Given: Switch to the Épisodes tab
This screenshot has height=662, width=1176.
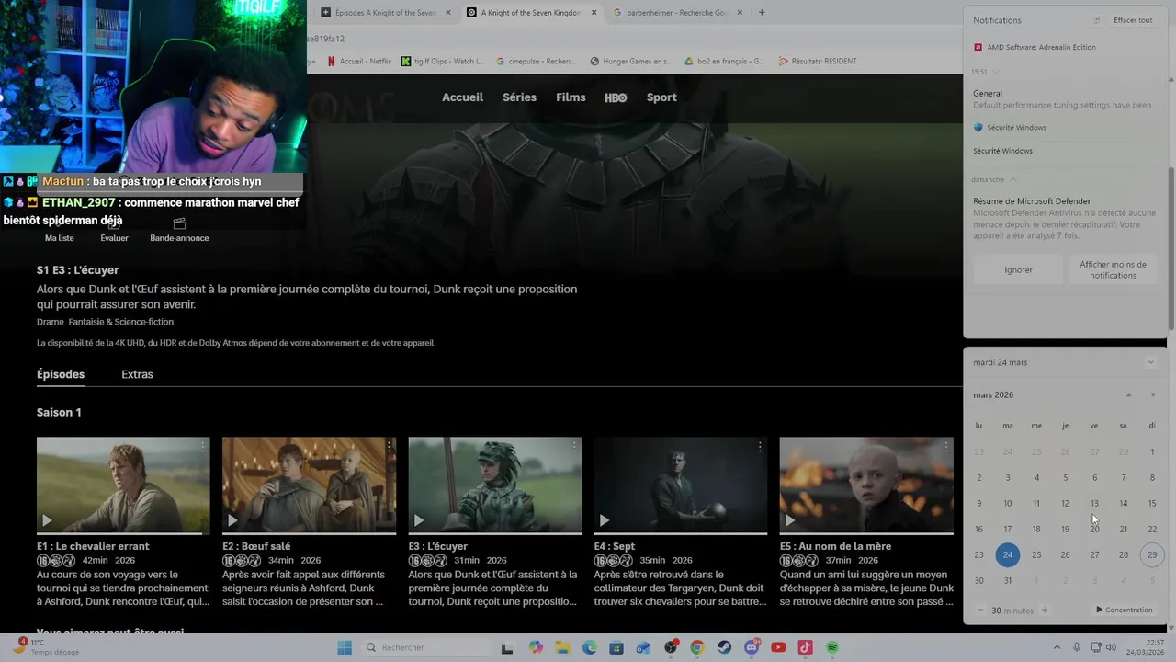Looking at the screenshot, I should 61,374.
